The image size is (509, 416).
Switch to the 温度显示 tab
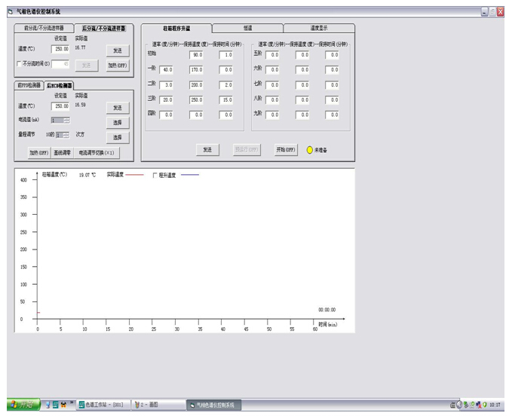[x=319, y=28]
